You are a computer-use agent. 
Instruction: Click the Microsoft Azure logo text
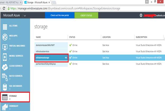[11, 15]
